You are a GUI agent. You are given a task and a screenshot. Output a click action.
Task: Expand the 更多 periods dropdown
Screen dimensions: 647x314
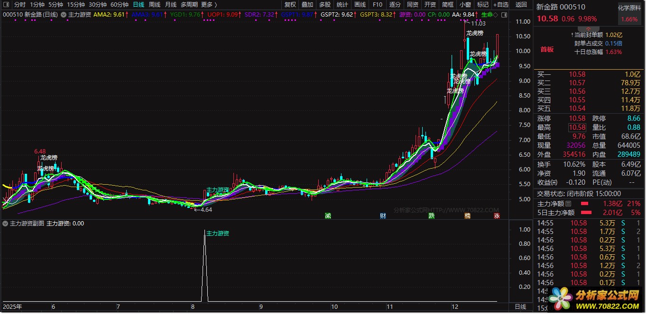coord(209,4)
